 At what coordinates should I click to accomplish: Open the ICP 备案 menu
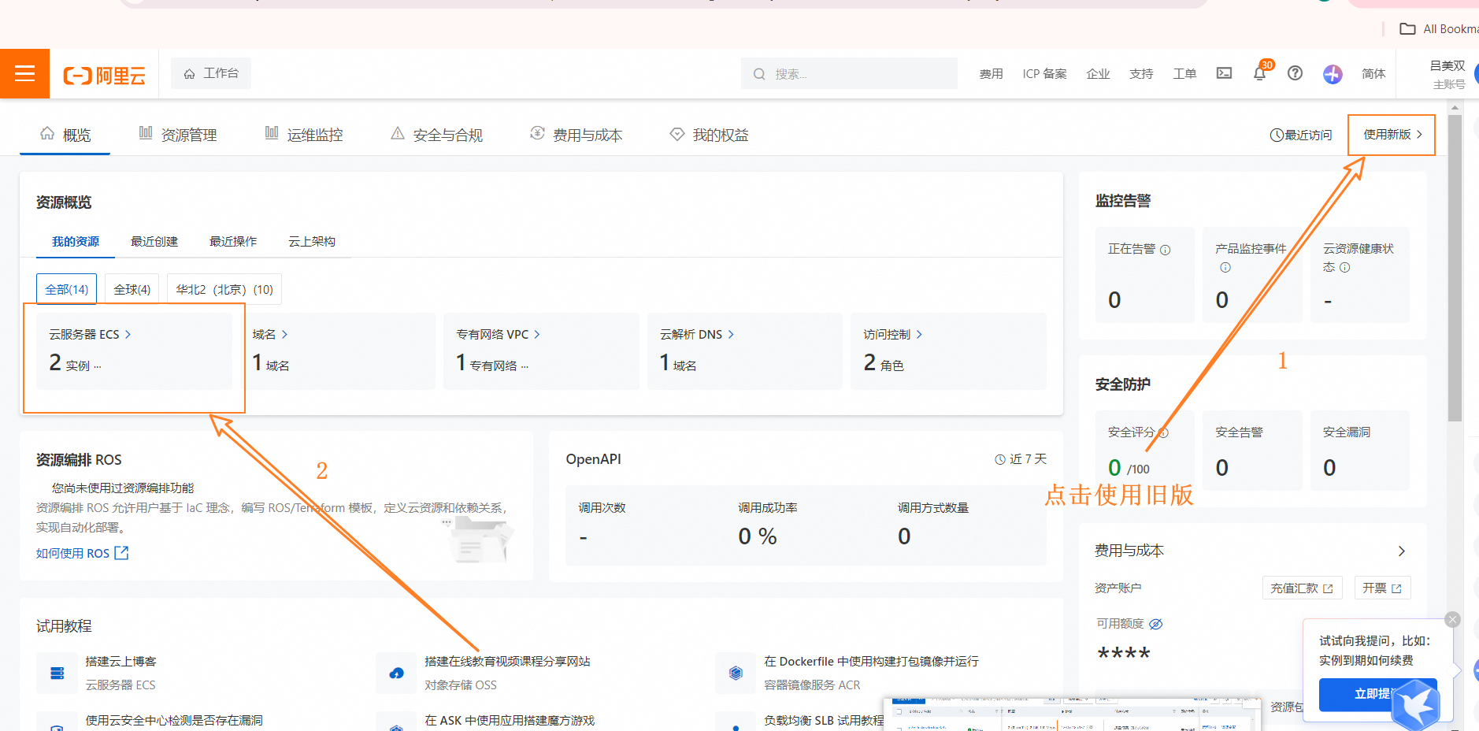tap(1044, 73)
